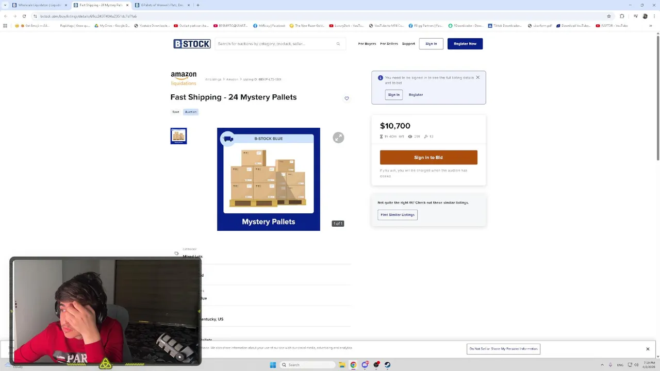
Task: Expand the product image with fullscreen icon
Action: 338,138
